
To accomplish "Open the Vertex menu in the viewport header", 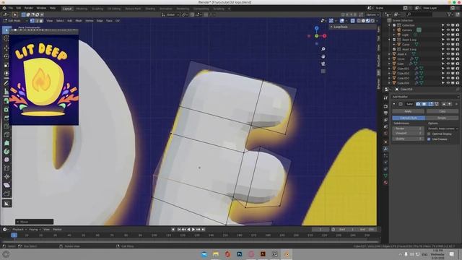I will coord(90,21).
